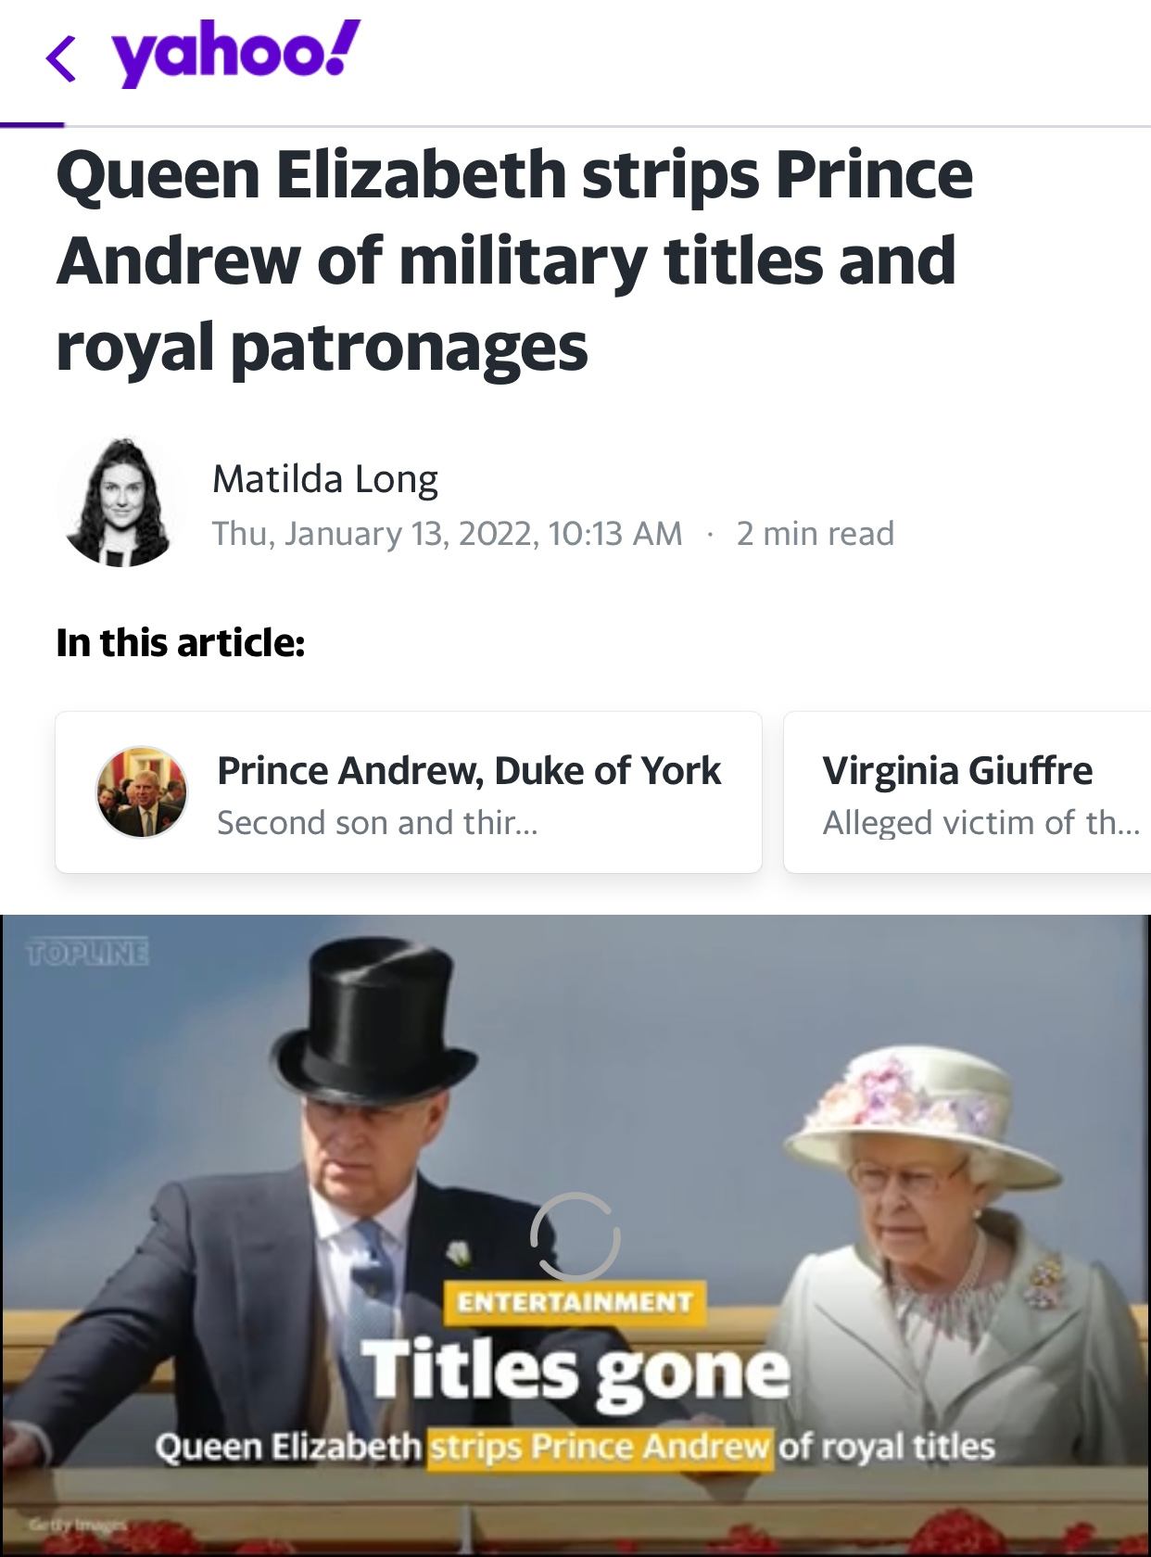The image size is (1151, 1557).
Task: Tap Matilda Long's author avatar
Action: tap(119, 501)
